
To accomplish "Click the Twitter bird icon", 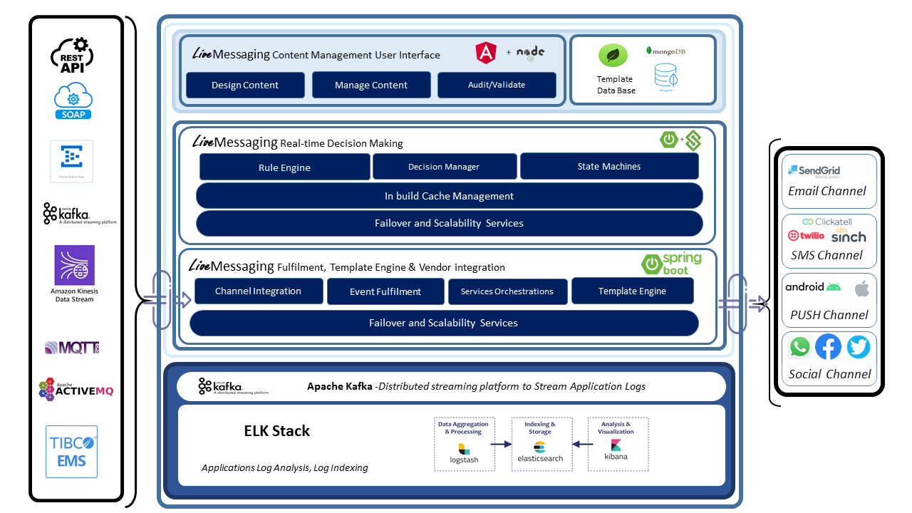I will (x=858, y=348).
